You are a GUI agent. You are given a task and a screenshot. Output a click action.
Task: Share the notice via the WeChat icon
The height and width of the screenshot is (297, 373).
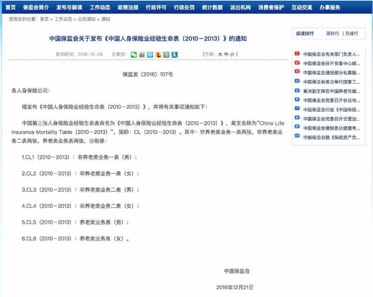coord(134,54)
